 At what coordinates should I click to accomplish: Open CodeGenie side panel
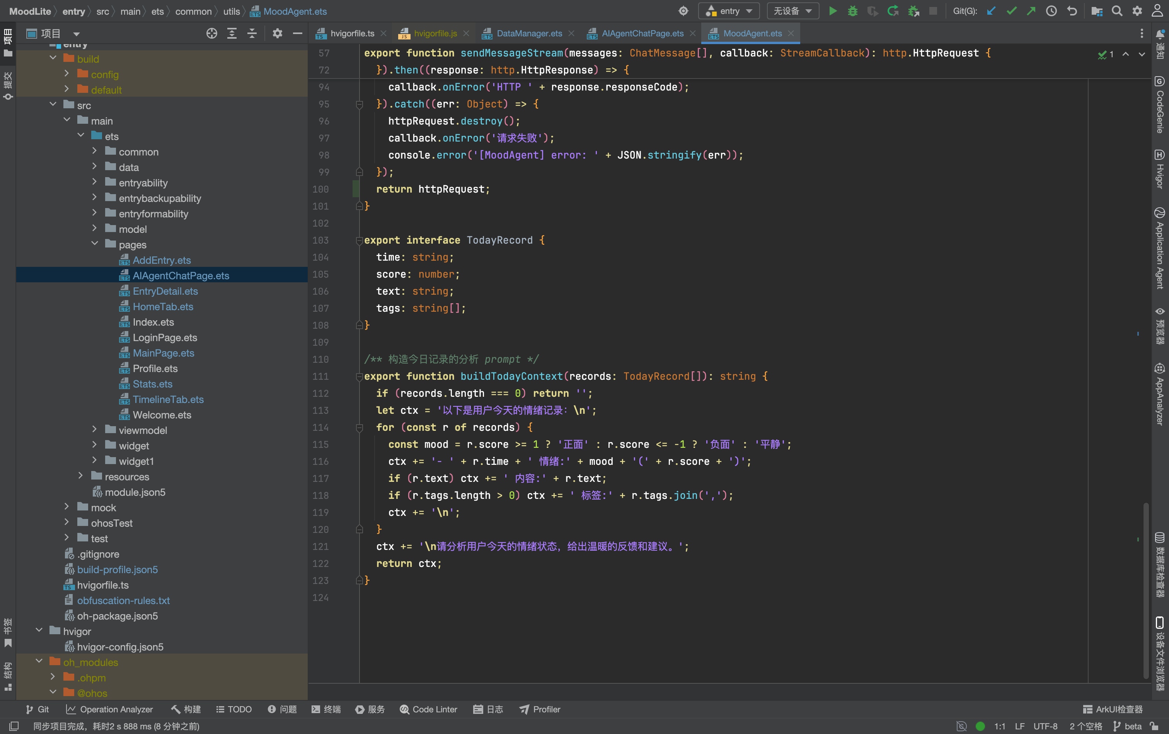[1160, 105]
